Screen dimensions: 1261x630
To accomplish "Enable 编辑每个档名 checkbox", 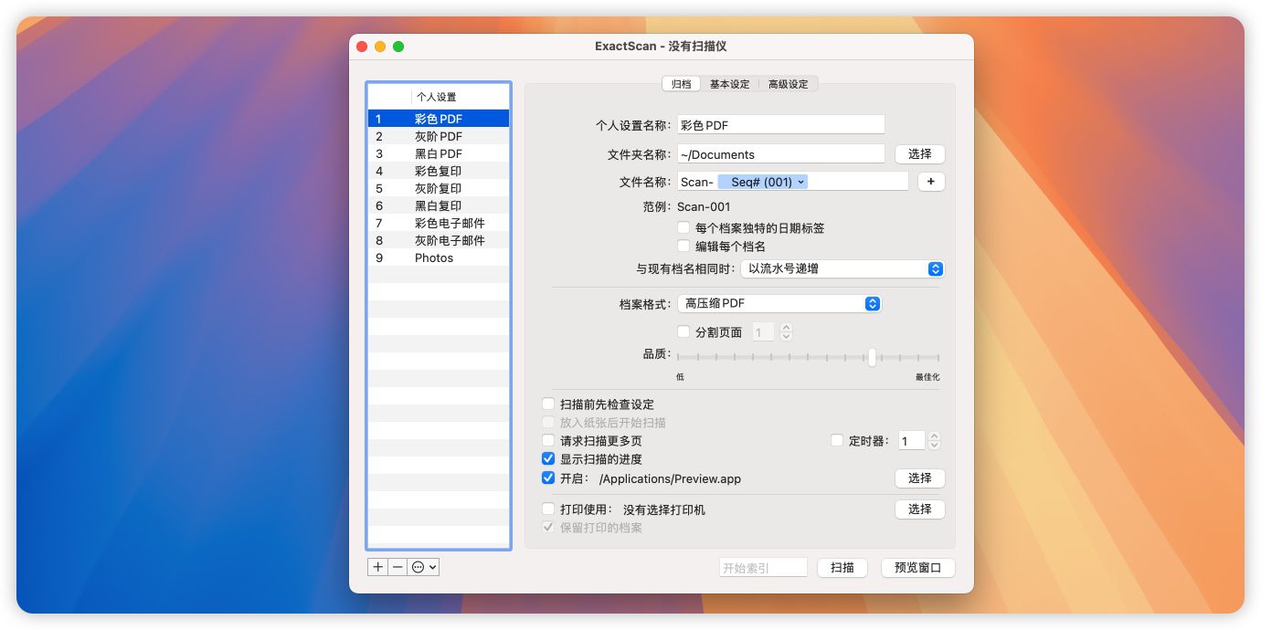I will coord(683,246).
